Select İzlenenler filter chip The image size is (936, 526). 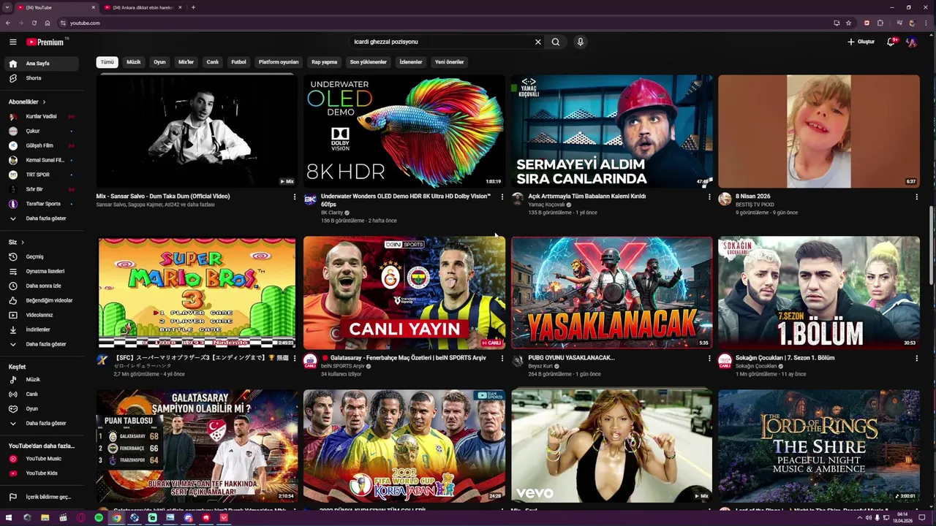click(x=411, y=62)
